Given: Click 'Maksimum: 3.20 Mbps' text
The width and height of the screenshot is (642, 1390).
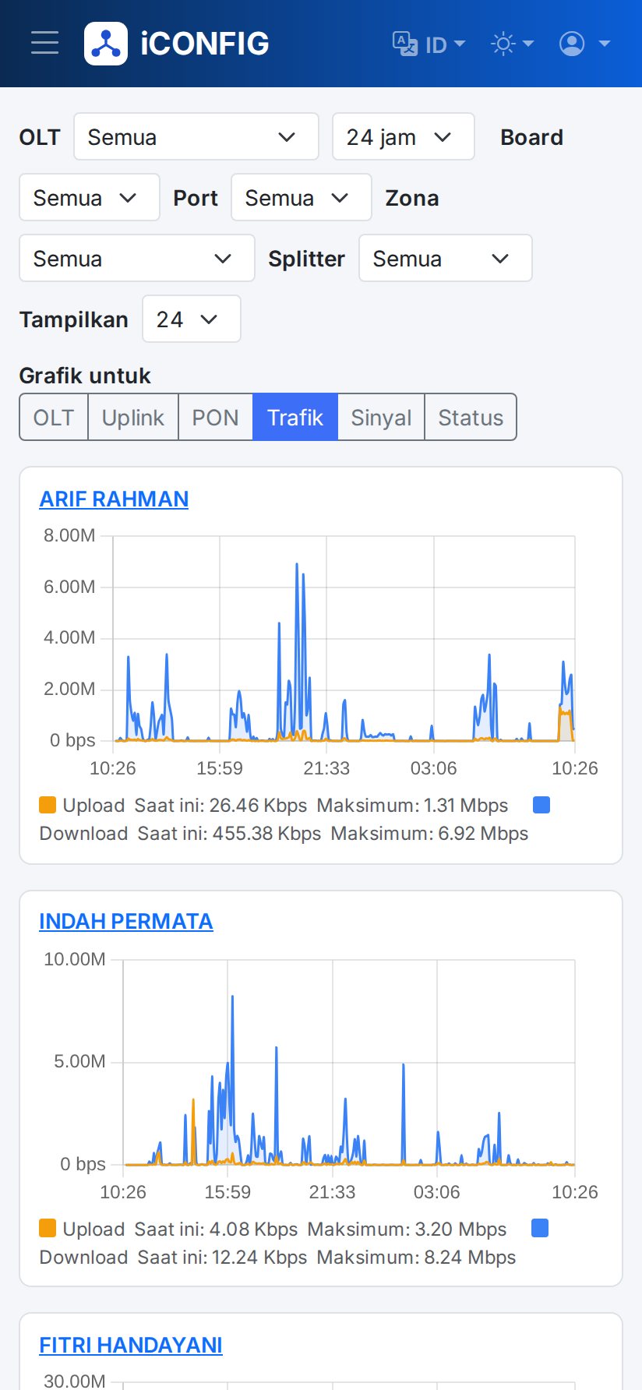Looking at the screenshot, I should coord(407,1229).
